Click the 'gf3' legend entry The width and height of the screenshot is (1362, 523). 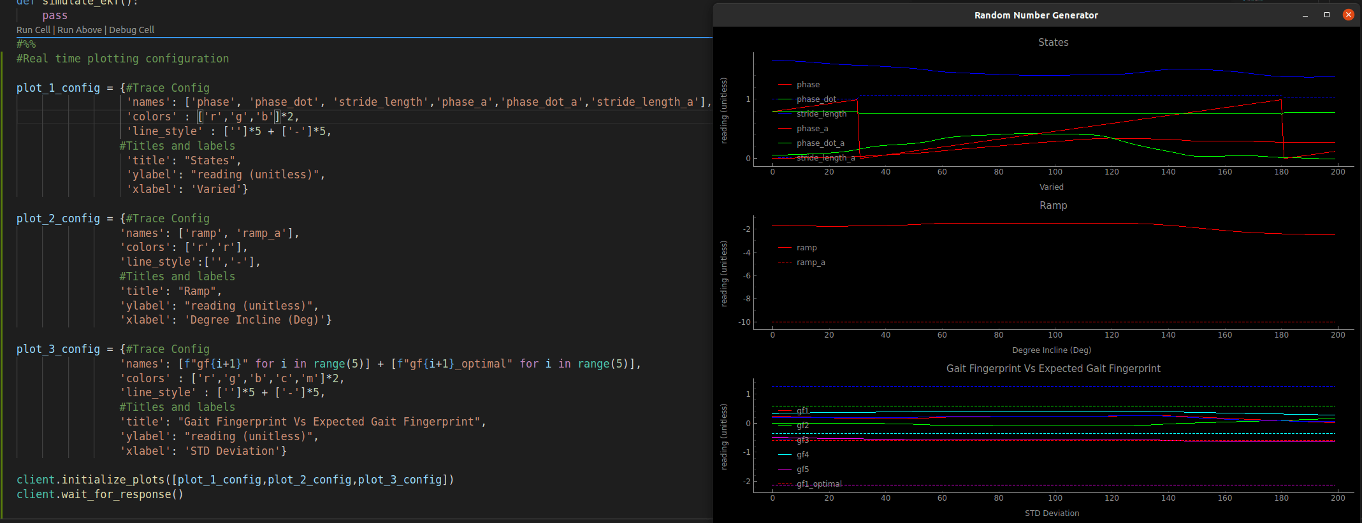pos(802,440)
